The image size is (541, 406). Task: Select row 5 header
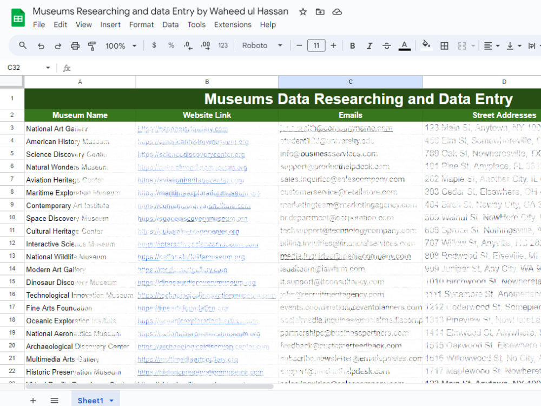12,153
